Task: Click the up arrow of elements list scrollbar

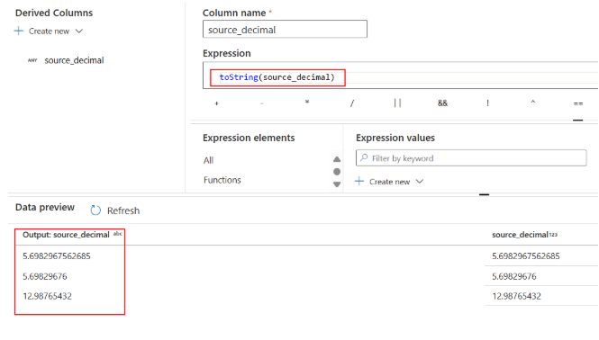Action: [337, 159]
